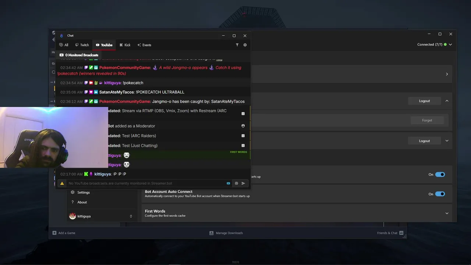Screen dimensions: 471x265
Task: Click the blue YouTube icon in chat input
Action: [229, 183]
